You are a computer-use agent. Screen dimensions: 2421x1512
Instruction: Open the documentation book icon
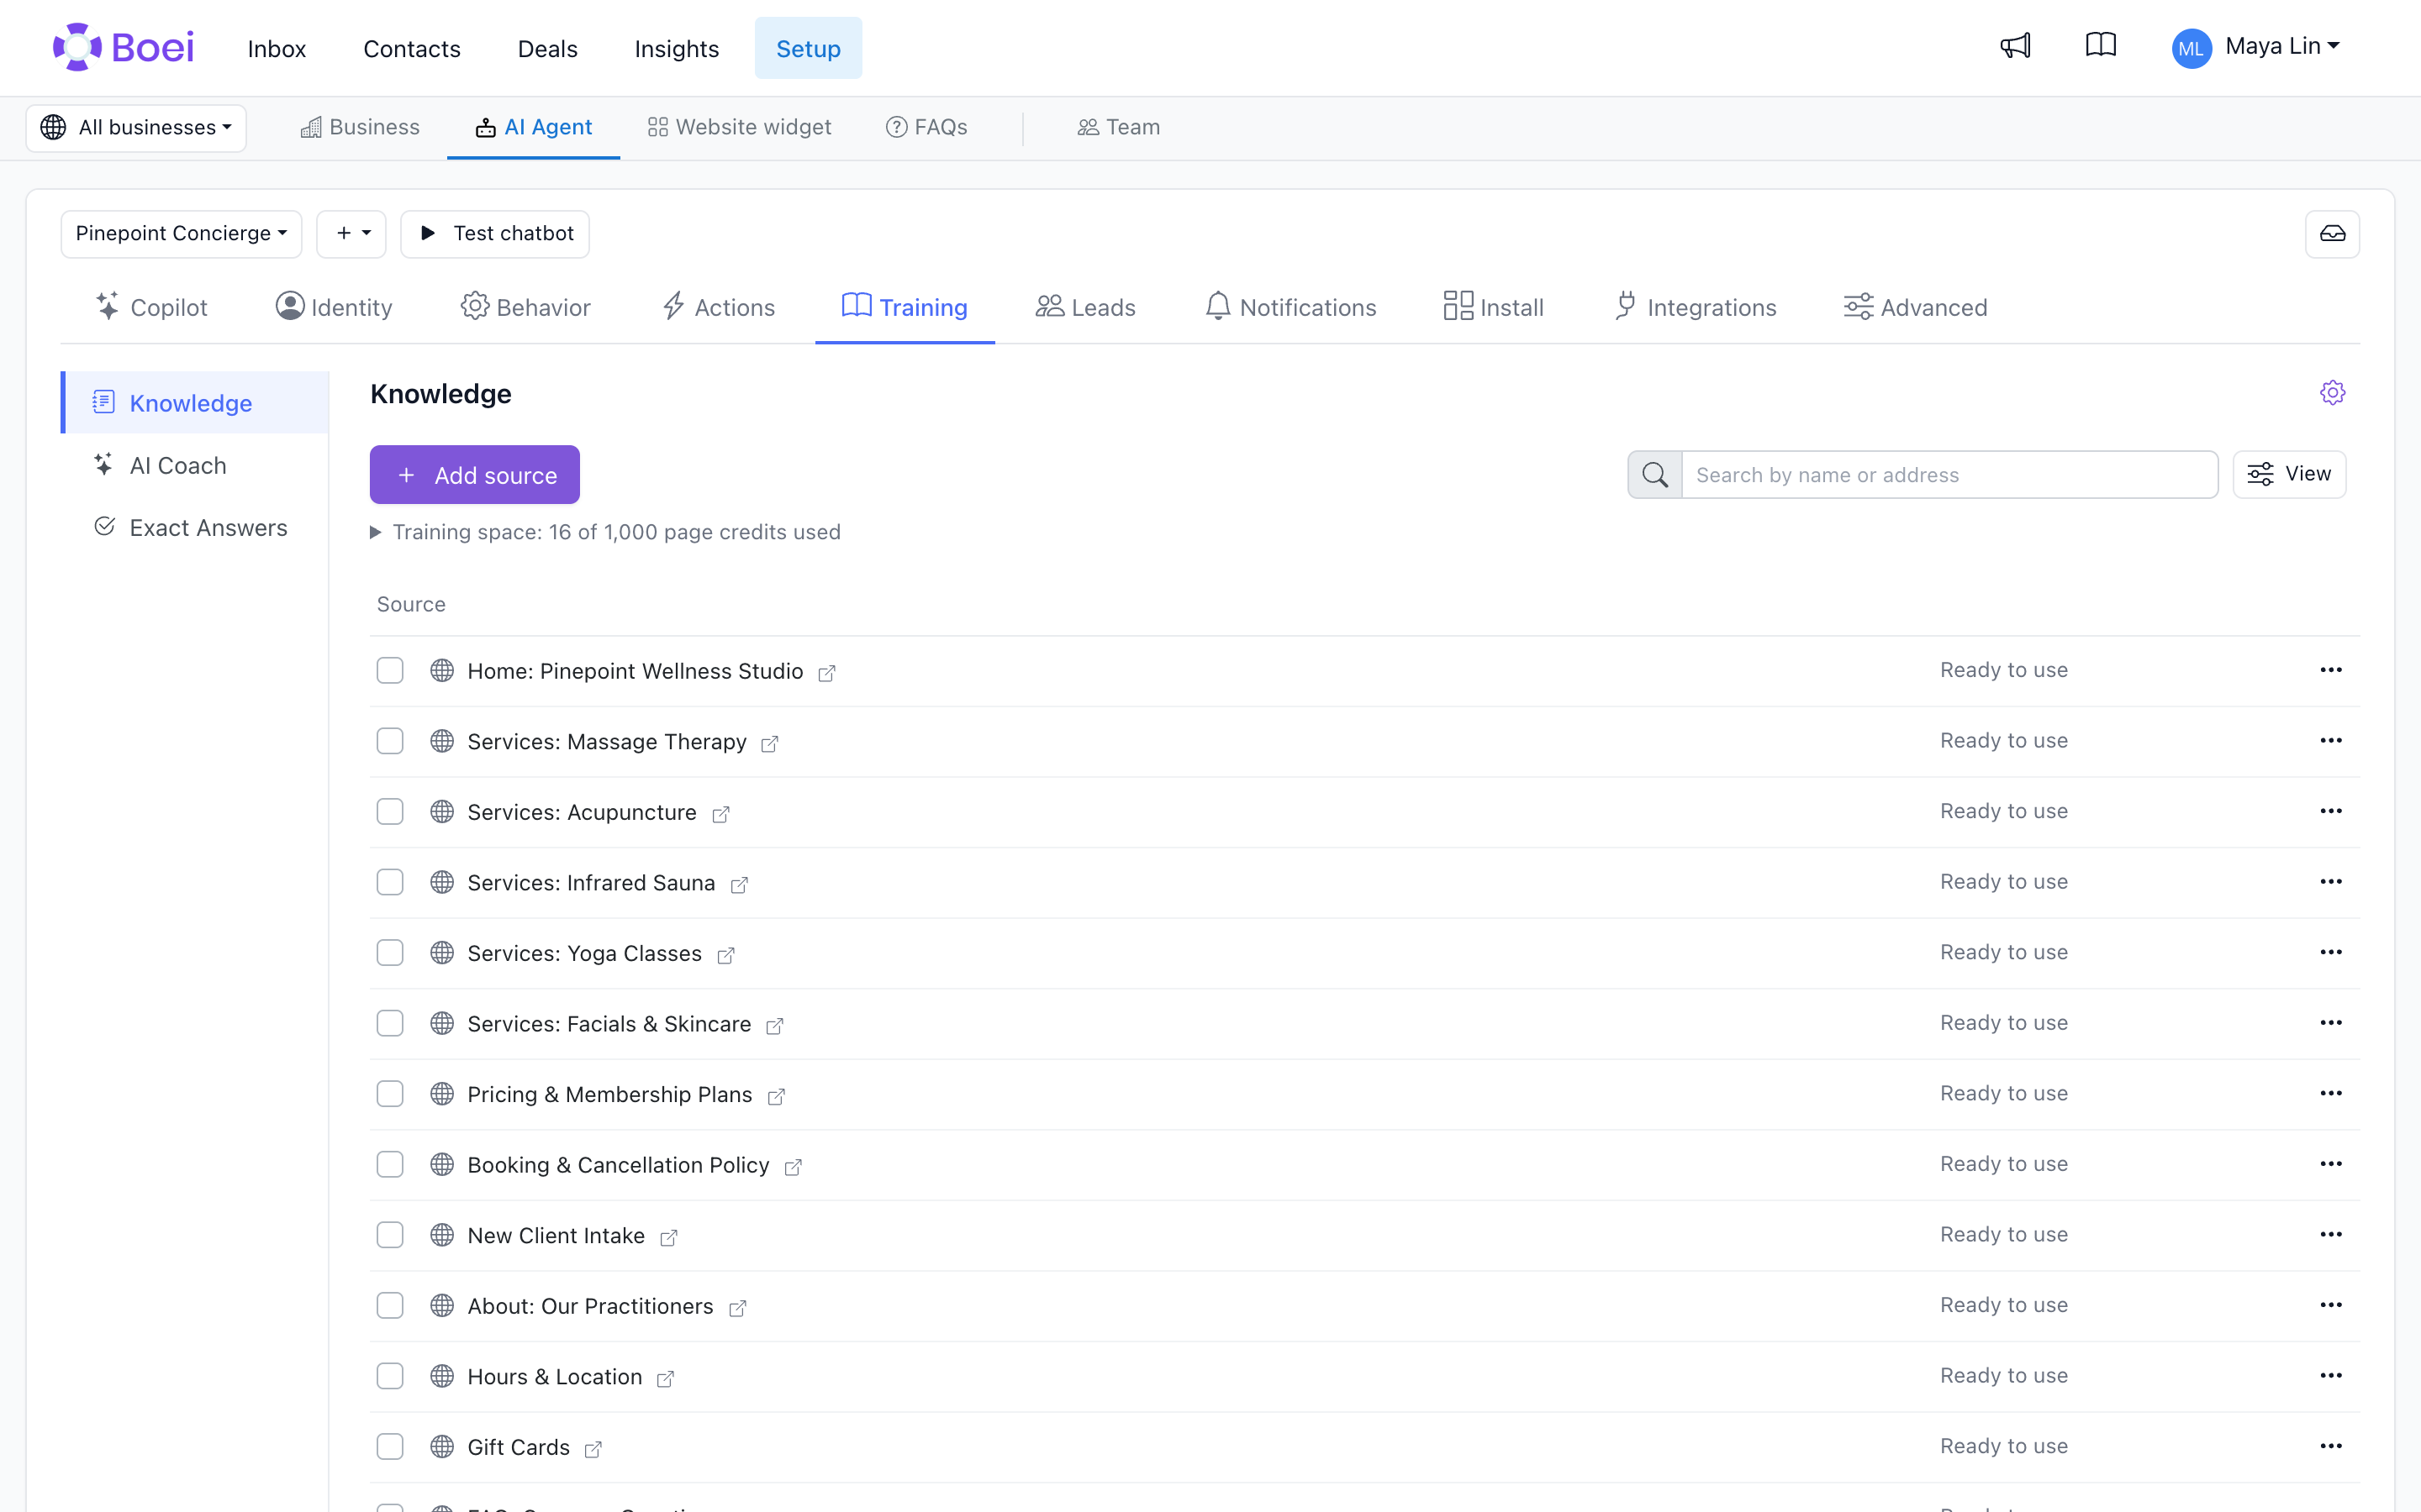point(2100,46)
